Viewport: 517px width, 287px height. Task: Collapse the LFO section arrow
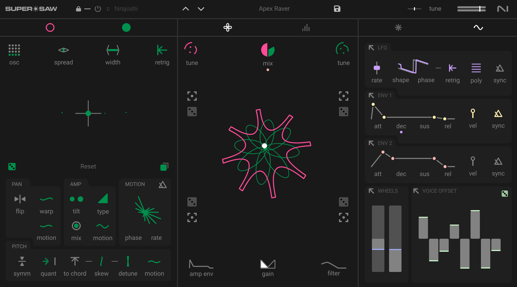[371, 48]
